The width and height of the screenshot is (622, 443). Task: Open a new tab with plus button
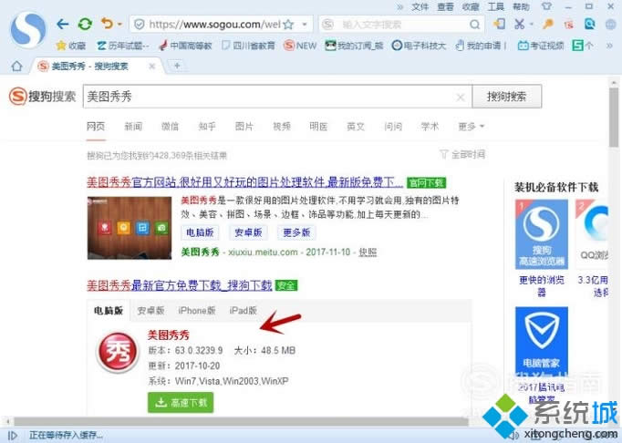(177, 66)
